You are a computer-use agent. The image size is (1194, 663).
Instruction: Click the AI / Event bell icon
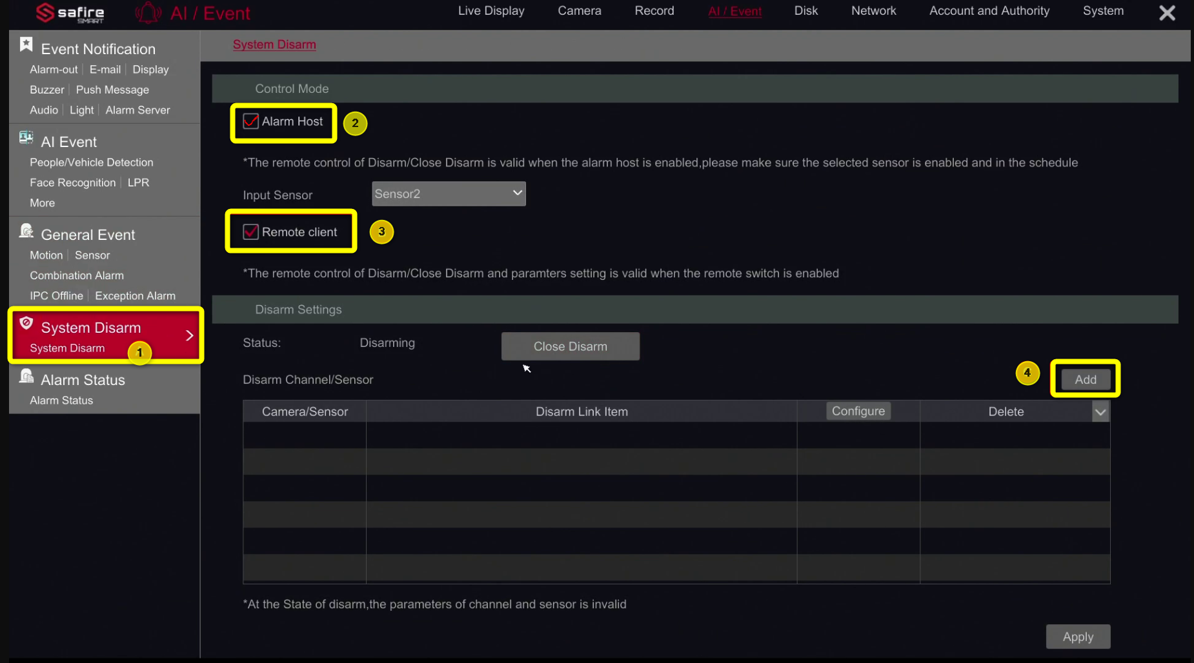(147, 12)
